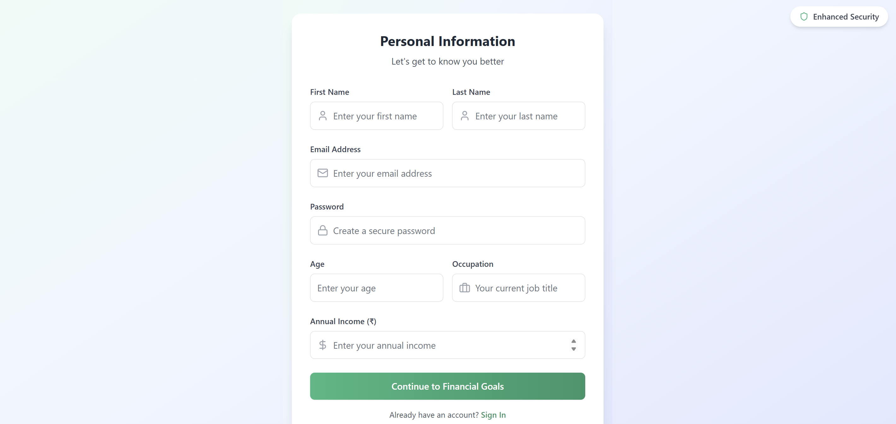Click the Email Address label
The image size is (896, 424).
click(x=335, y=149)
